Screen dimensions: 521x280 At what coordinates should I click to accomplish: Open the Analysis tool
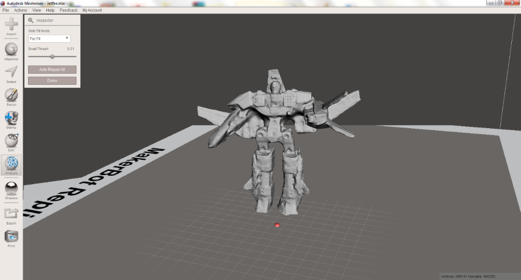click(x=12, y=163)
